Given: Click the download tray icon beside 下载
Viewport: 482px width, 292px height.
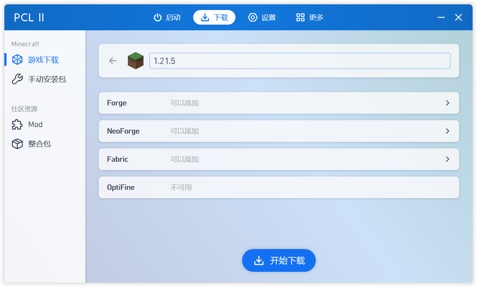Looking at the screenshot, I should coord(205,17).
